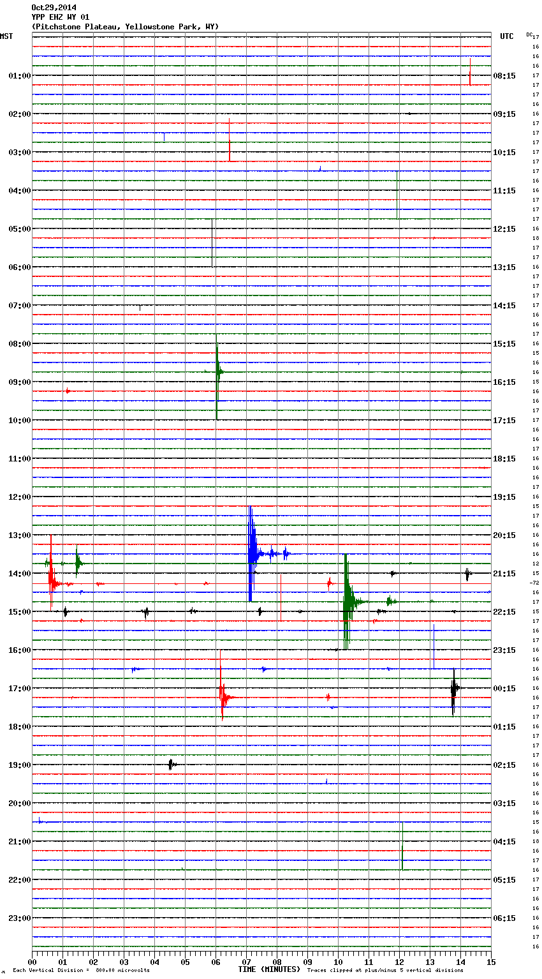
Task: Click the MST time label '17:00'
Action: 20,689
